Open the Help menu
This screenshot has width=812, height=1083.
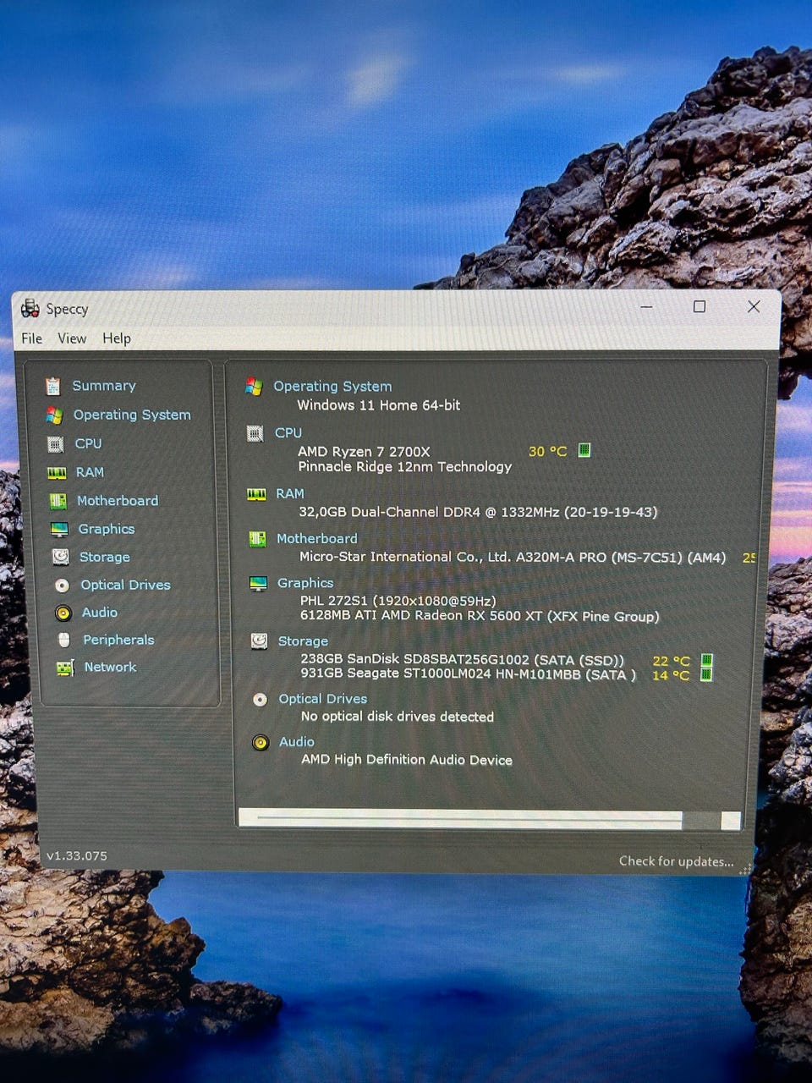(x=117, y=338)
